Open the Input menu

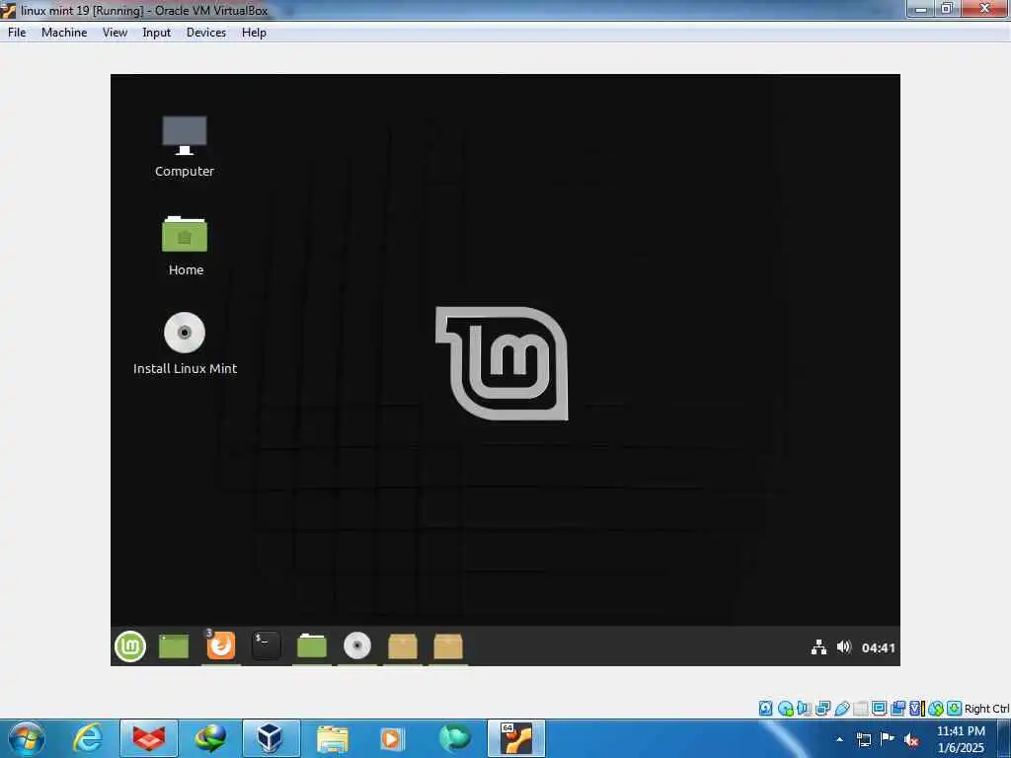tap(156, 33)
